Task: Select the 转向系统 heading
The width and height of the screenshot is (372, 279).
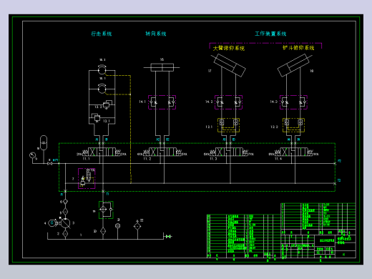Action: [156, 34]
